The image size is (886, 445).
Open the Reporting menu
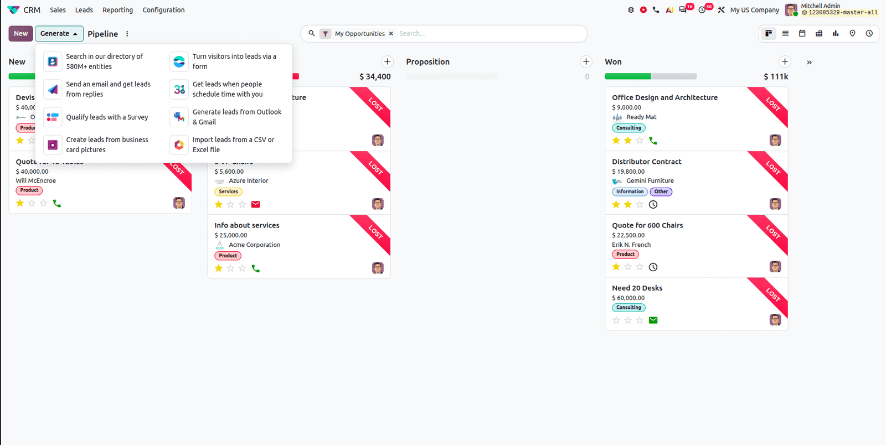click(x=117, y=10)
